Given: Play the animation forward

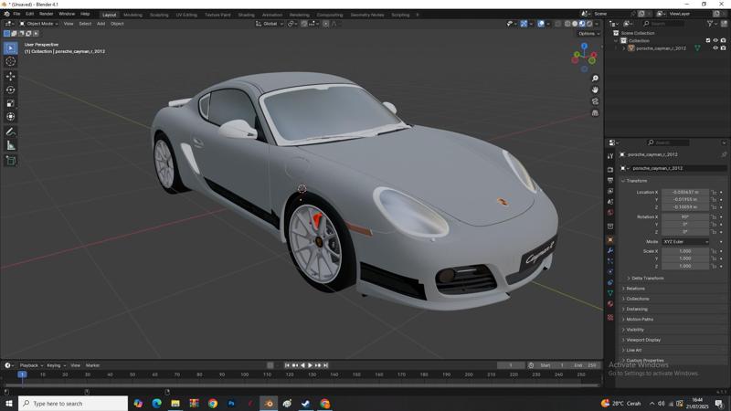Looking at the screenshot, I should point(310,365).
